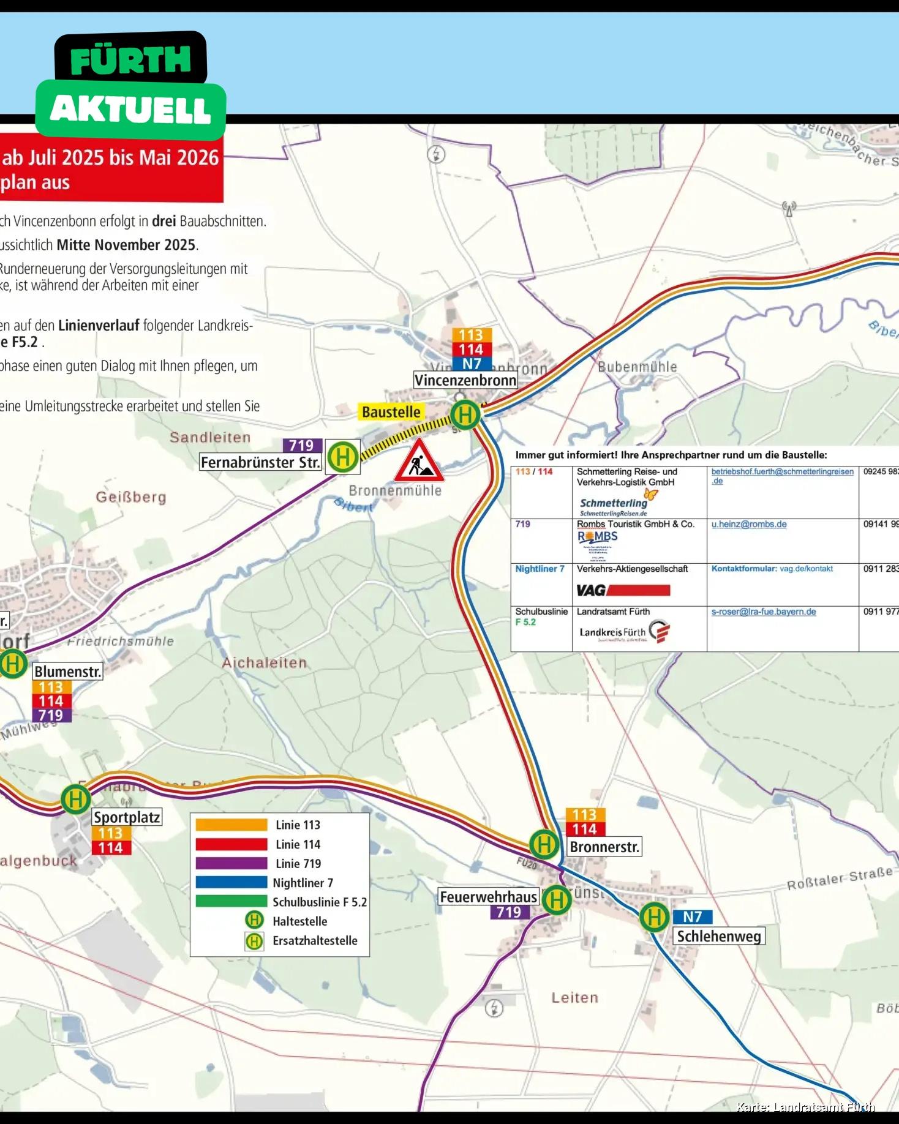Click the 'Karte: Landratsamt Fürth' map credit
The image size is (899, 1124).
[805, 1107]
